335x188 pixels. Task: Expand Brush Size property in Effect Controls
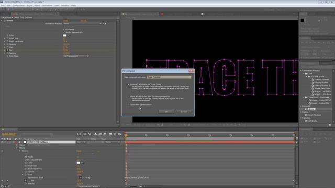tap(5, 38)
